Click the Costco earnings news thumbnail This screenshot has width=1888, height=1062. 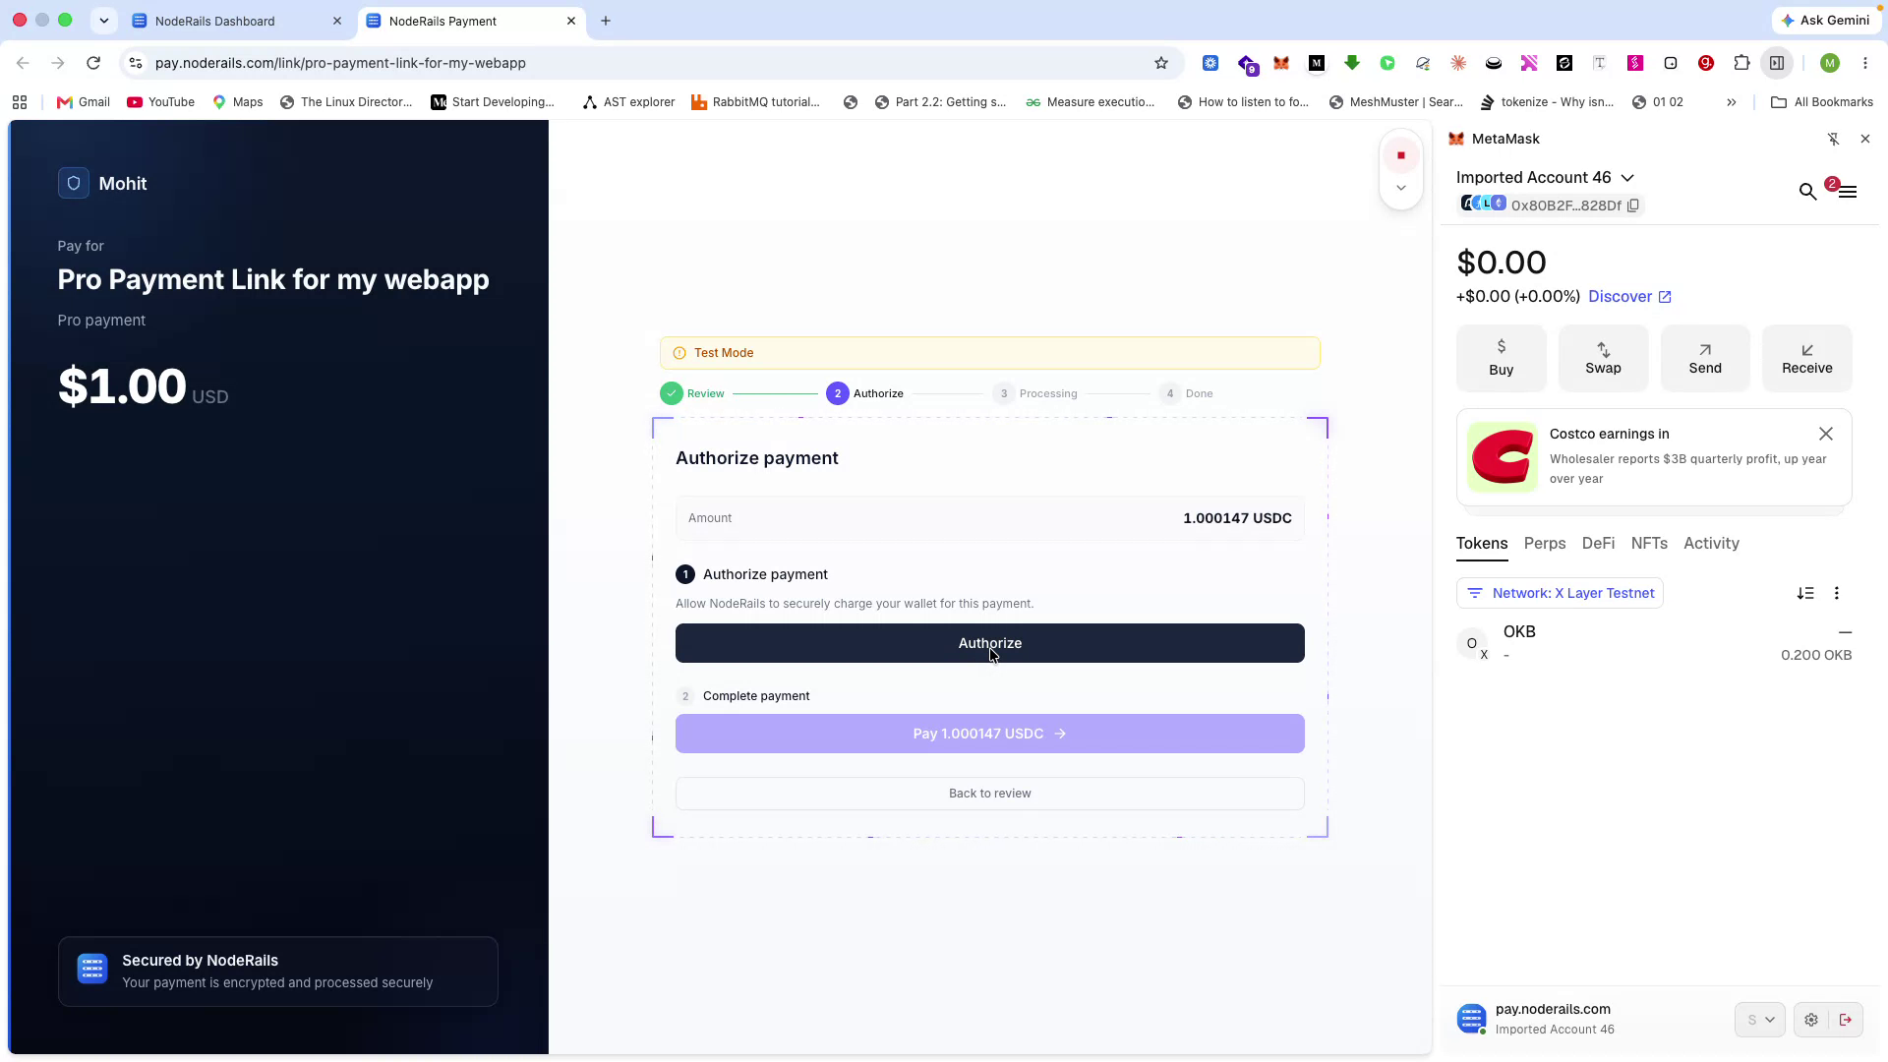click(1502, 457)
